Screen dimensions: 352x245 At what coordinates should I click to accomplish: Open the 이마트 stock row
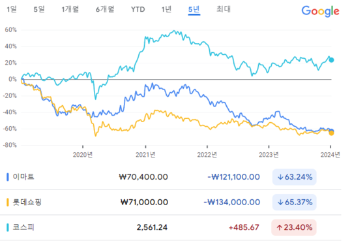[170, 177]
